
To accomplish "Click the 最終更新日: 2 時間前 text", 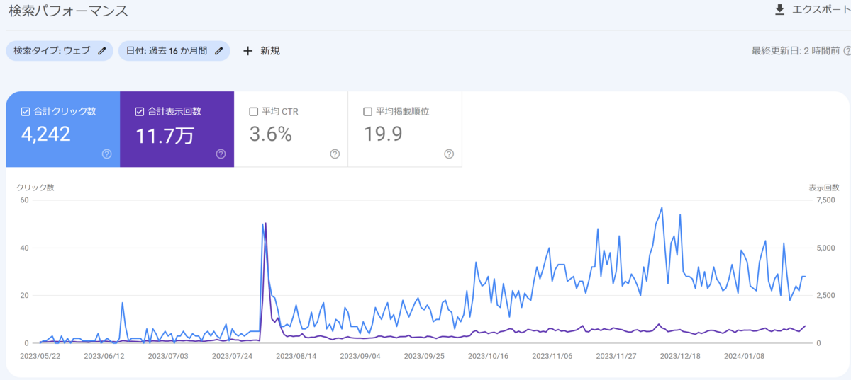I will 796,51.
